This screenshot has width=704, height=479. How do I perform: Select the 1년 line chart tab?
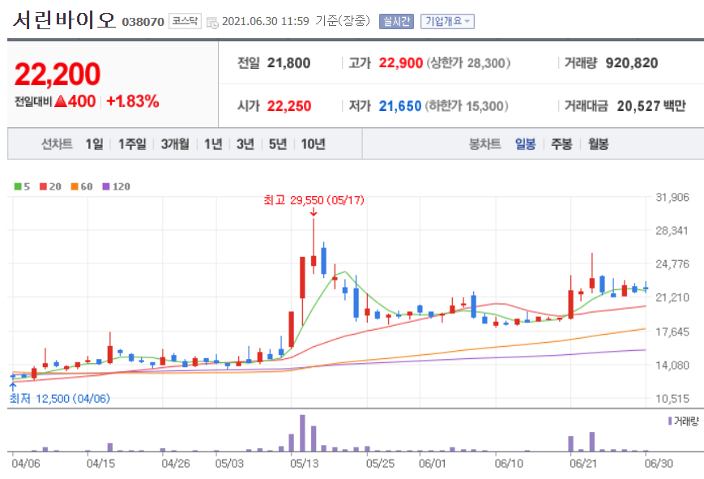pos(213,143)
